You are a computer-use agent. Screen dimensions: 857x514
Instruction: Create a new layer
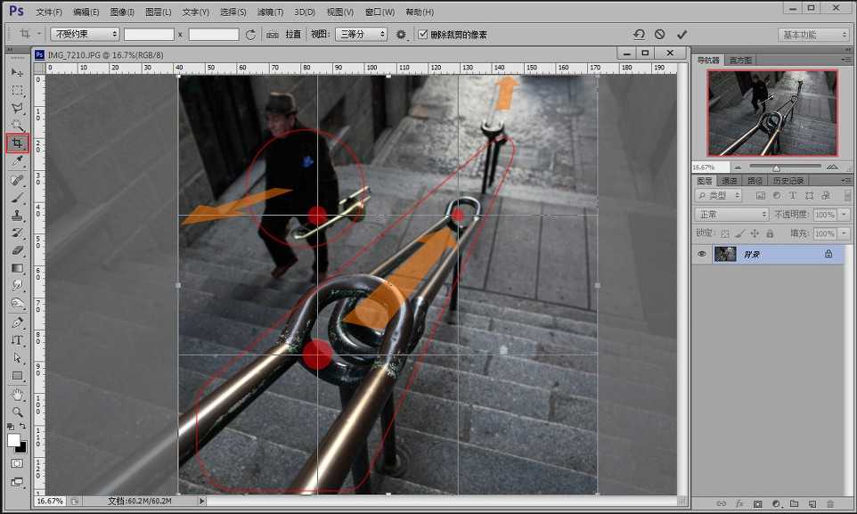812,503
